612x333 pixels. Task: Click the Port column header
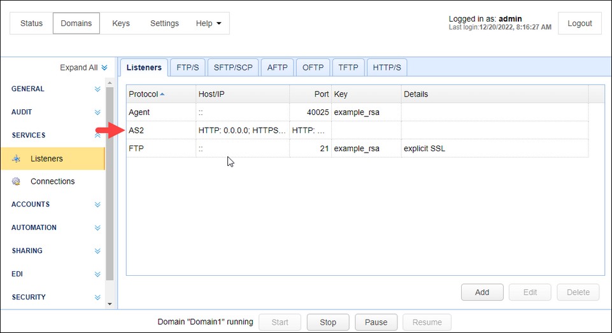(x=311, y=94)
